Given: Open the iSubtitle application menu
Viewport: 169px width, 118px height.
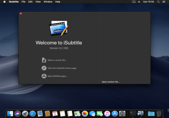Looking at the screenshot, I should [x=14, y=2].
